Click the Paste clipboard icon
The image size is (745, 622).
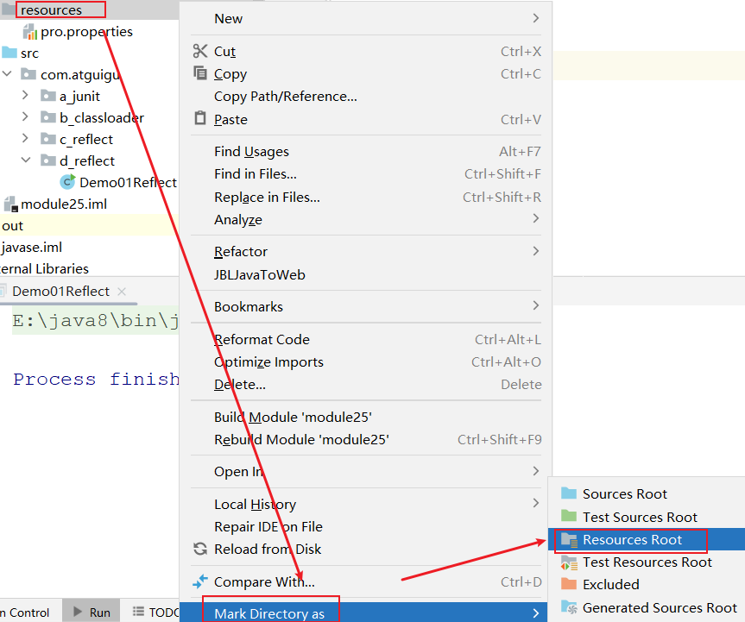[200, 119]
